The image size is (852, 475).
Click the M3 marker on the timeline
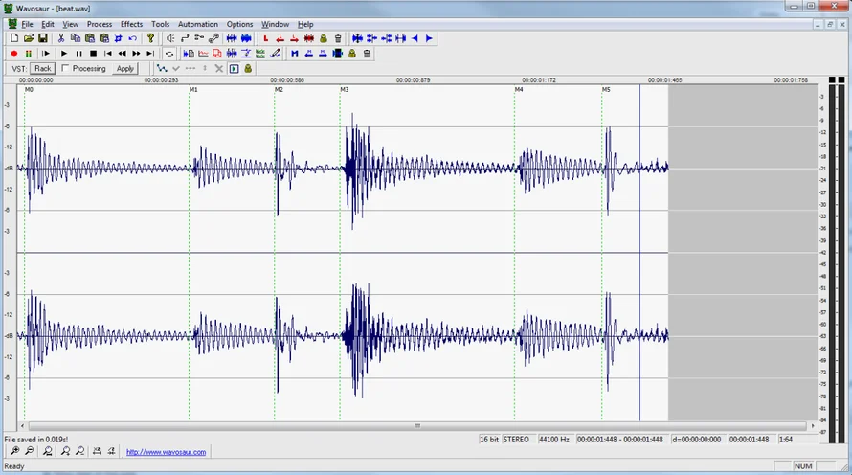coord(344,89)
